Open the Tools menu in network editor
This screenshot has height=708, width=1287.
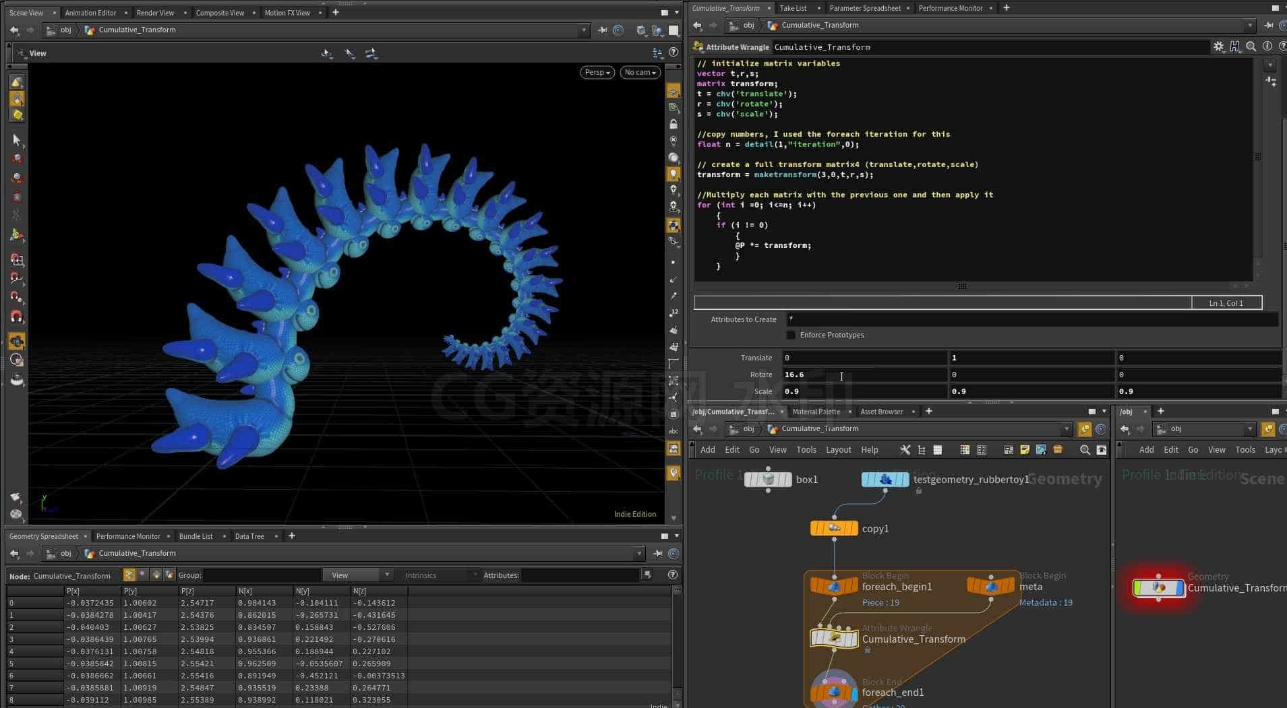[806, 449]
